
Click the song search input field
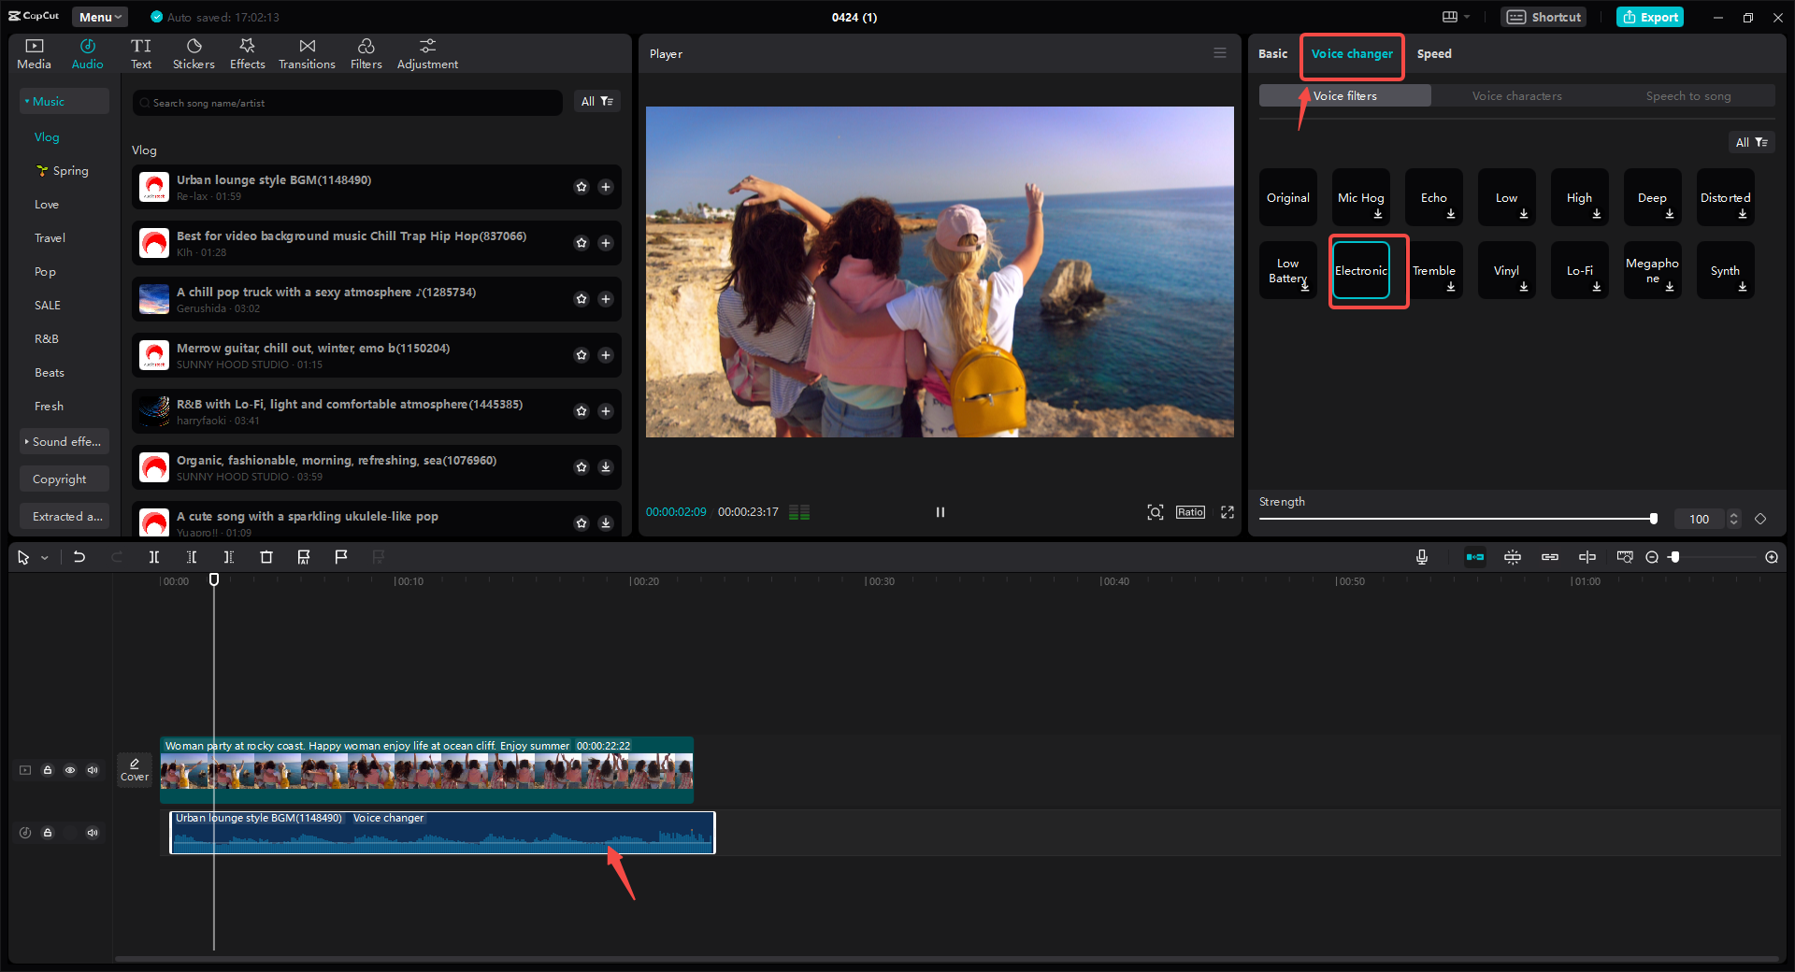(x=346, y=103)
